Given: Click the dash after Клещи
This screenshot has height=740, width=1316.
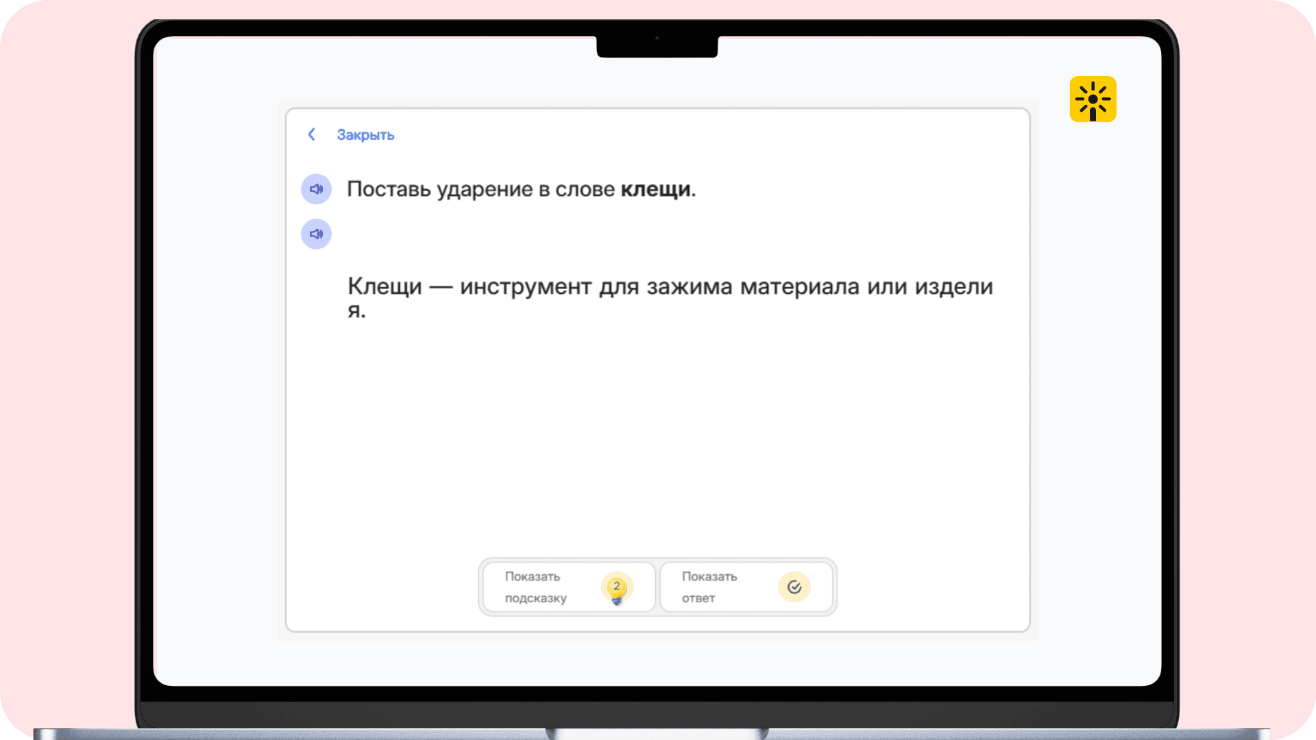Looking at the screenshot, I should coord(441,287).
